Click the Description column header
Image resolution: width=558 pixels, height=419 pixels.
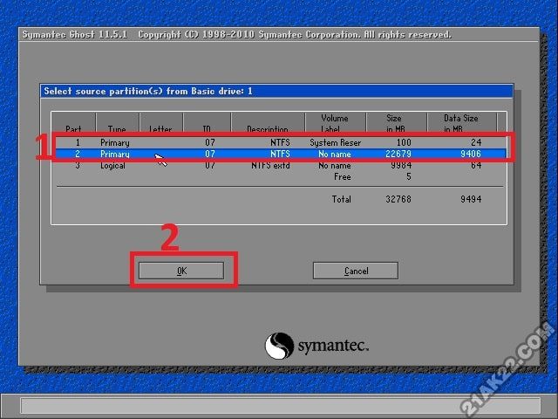click(x=268, y=122)
